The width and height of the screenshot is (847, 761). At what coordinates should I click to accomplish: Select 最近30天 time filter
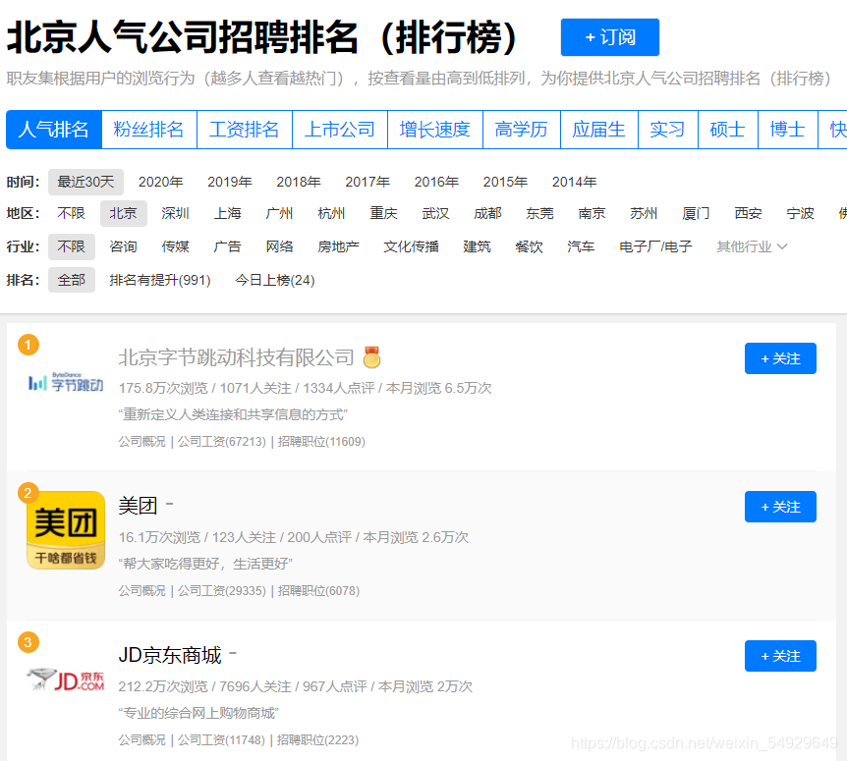(85, 182)
